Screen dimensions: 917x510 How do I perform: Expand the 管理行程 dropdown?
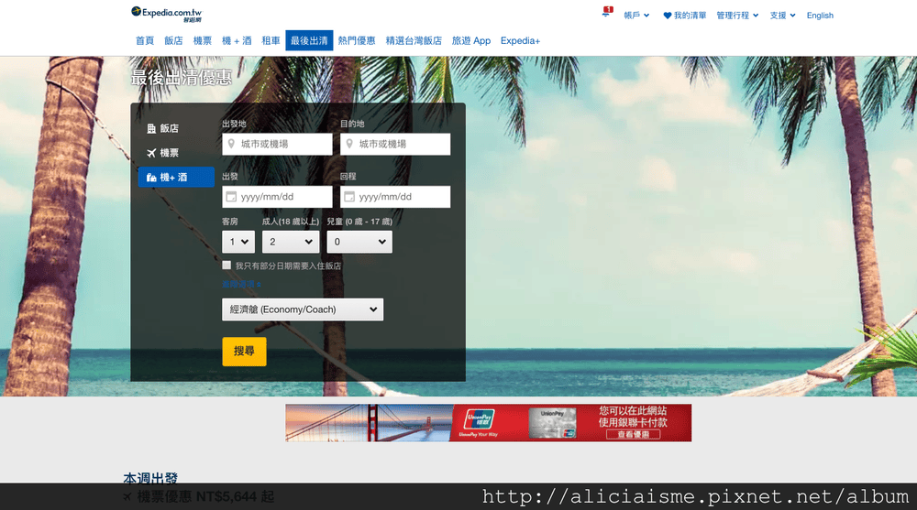[x=737, y=16]
